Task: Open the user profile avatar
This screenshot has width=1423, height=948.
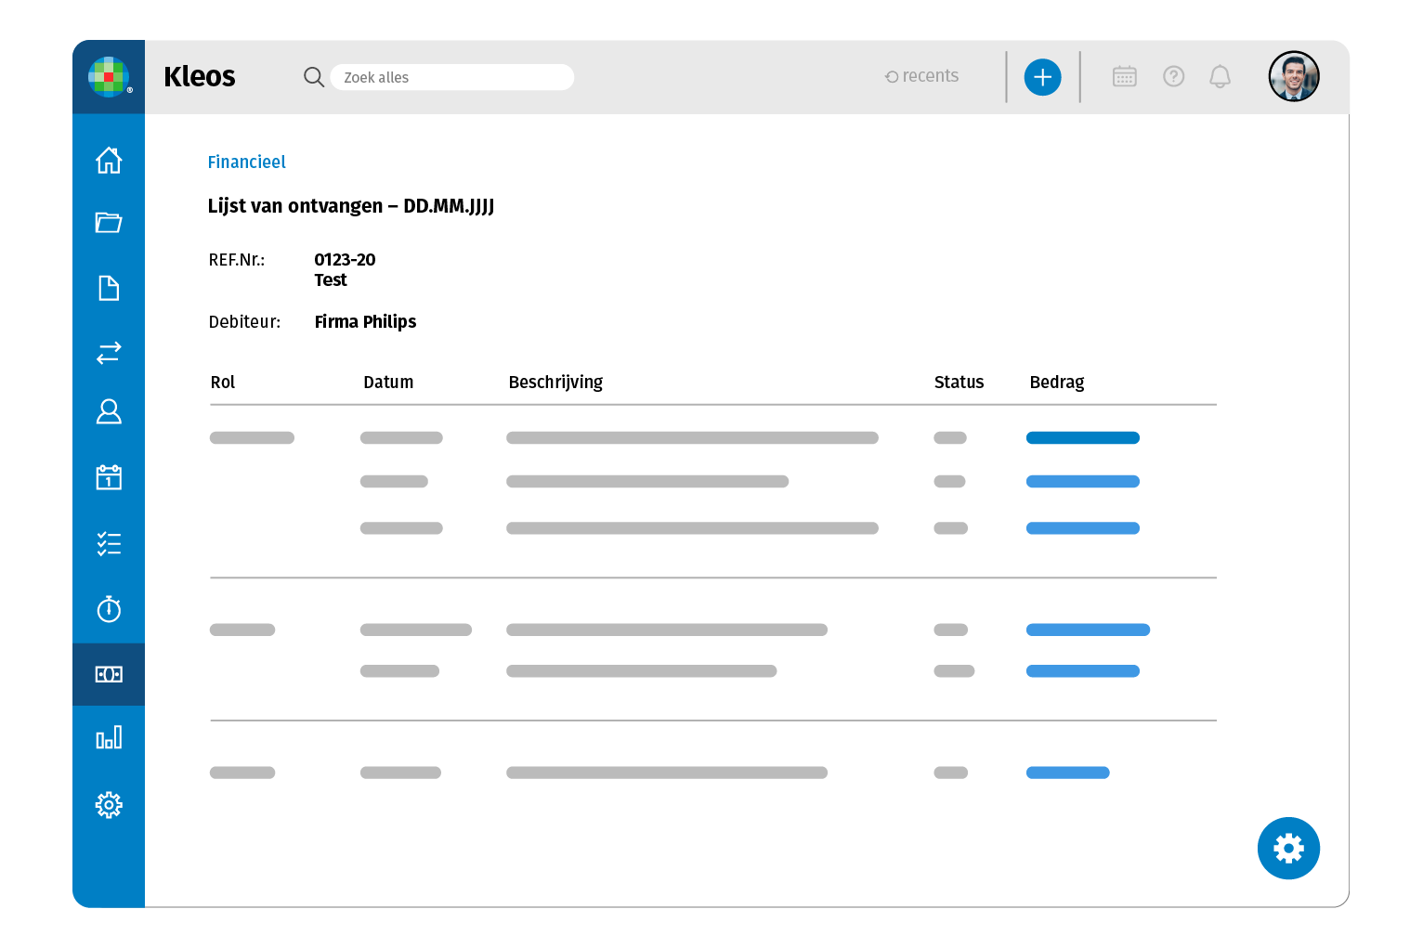Action: pyautogui.click(x=1293, y=76)
